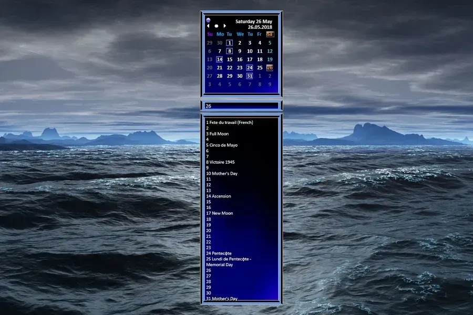Pick day 15 in the calendar grid
Image resolution: width=473 pixels, height=315 pixels.
coord(230,59)
